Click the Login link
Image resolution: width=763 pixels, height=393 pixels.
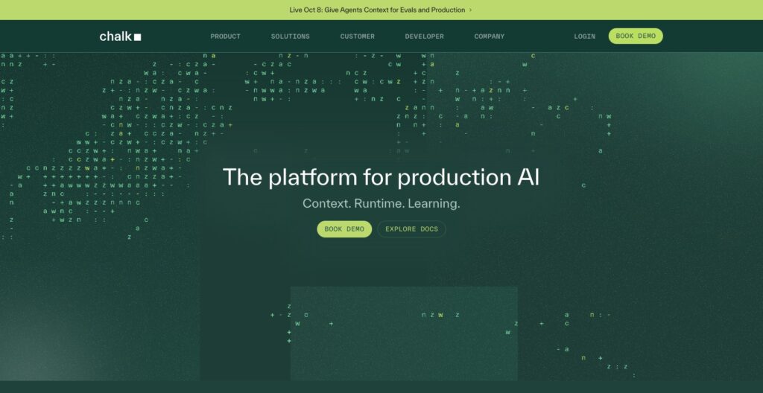tap(584, 36)
